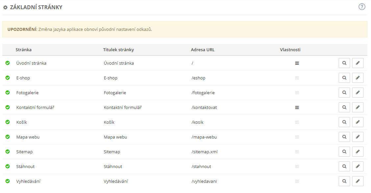Toggle green status check for Úvodní stránka

[8, 63]
